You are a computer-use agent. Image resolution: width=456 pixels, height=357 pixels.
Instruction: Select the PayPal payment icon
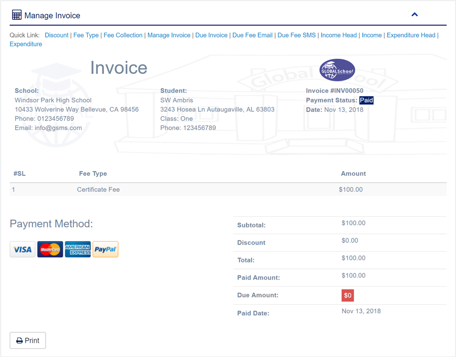coord(105,249)
